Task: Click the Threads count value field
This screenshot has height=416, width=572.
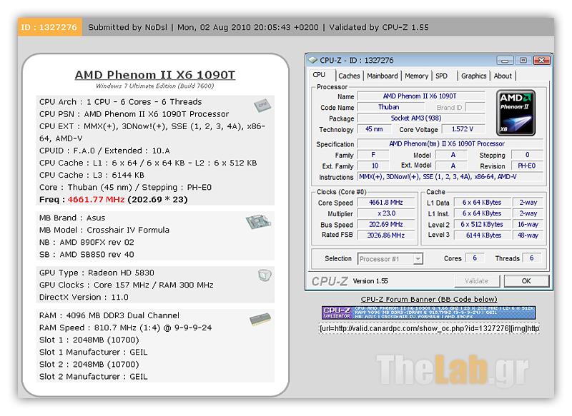Action: click(x=531, y=258)
